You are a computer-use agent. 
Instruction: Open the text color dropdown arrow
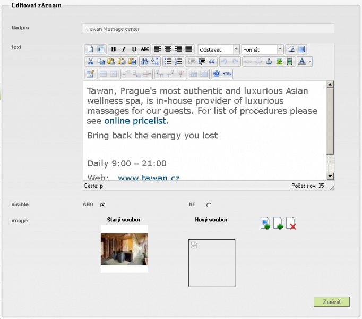310,62
